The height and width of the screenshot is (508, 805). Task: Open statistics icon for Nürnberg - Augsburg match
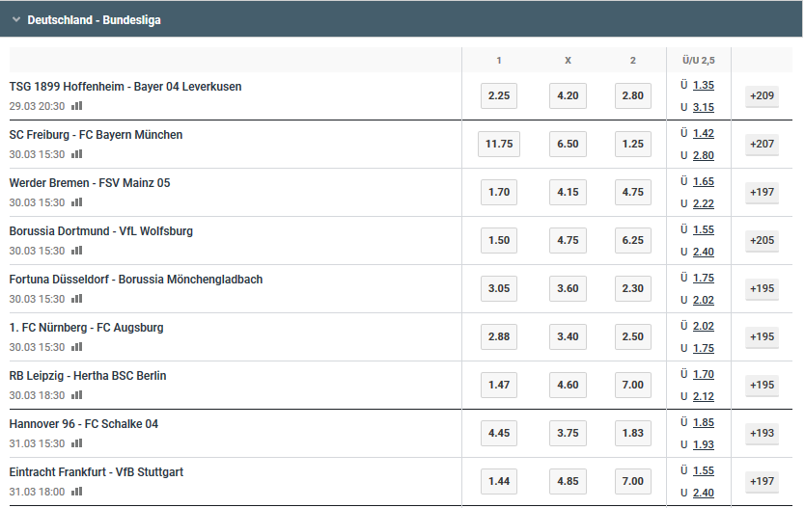[76, 346]
